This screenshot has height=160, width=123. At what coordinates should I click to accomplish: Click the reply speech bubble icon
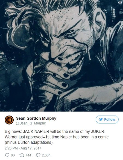7,155
